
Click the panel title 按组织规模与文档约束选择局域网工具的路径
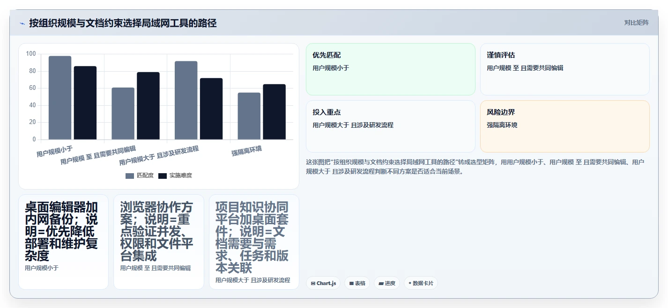[x=123, y=23]
